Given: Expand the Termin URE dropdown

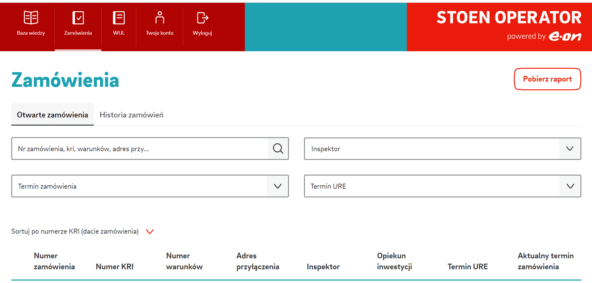Looking at the screenshot, I should 570,186.
